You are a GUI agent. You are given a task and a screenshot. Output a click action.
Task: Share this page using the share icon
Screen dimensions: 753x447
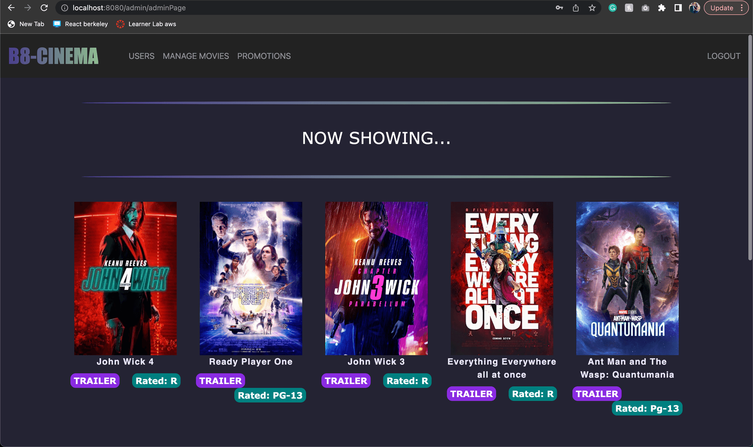tap(576, 8)
